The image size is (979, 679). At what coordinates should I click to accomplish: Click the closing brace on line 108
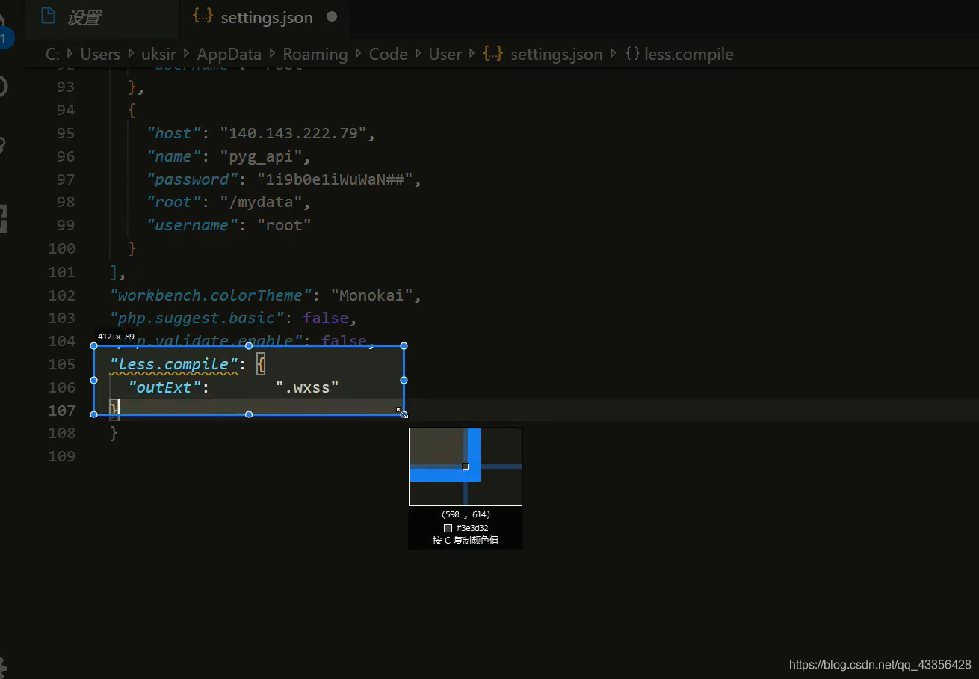(114, 433)
